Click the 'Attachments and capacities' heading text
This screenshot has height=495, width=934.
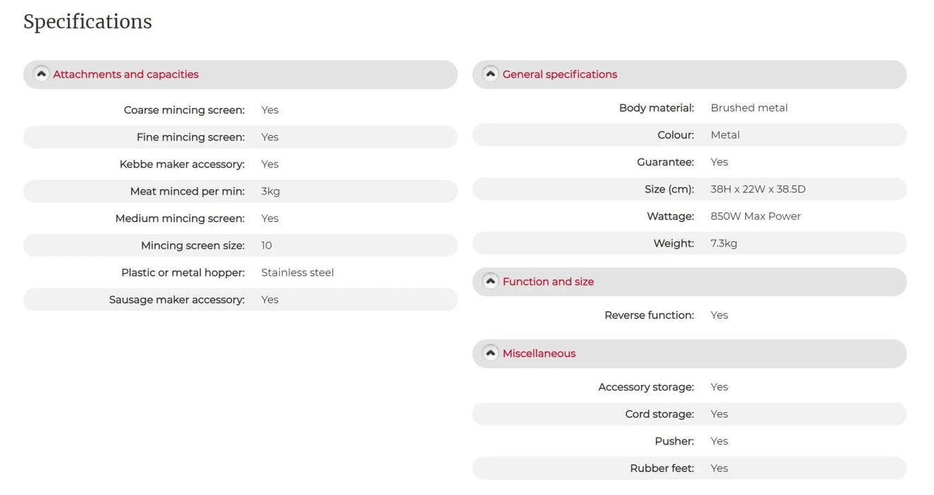(125, 74)
